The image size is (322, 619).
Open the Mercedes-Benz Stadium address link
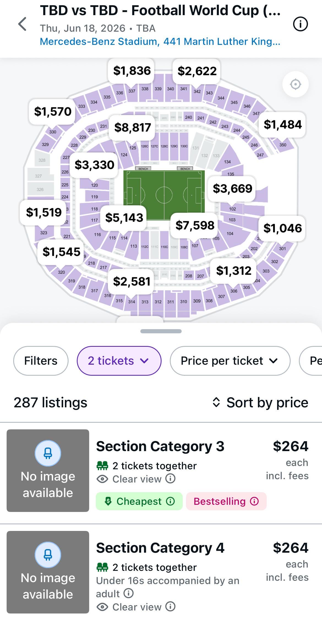(160, 42)
